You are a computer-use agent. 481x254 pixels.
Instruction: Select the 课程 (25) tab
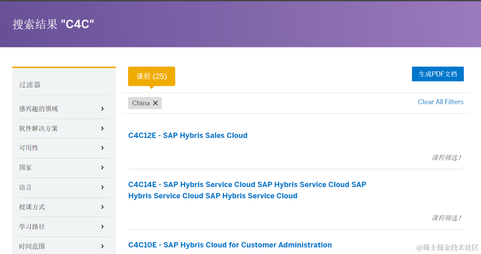tap(151, 76)
